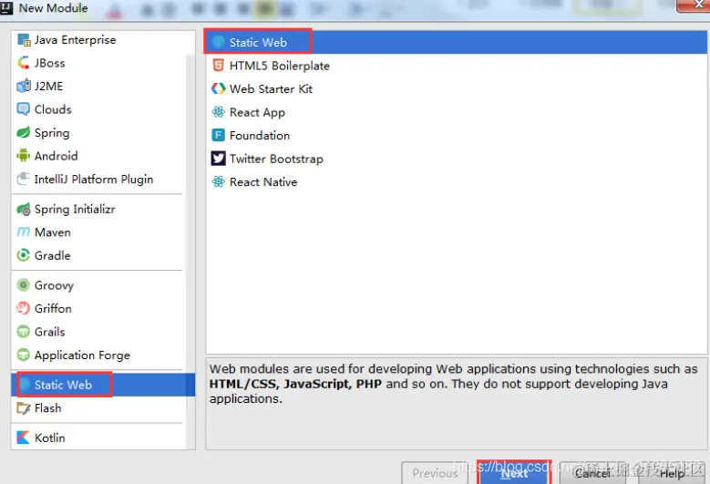
Task: Select Static Web in the left module list
Action: click(x=103, y=385)
